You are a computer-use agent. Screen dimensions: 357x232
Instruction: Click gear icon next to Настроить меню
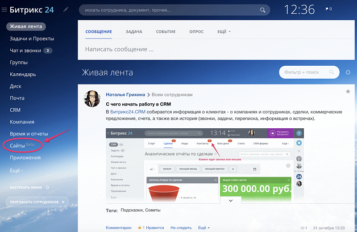(47, 187)
